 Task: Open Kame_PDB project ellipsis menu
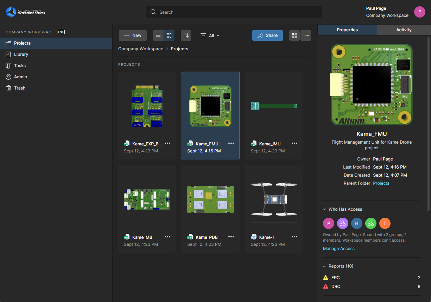pyautogui.click(x=231, y=237)
